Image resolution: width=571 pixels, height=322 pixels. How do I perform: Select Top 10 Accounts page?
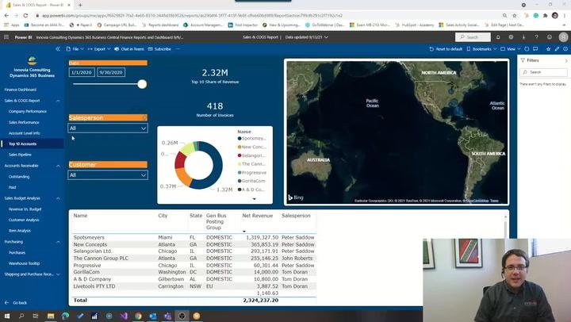(22, 144)
